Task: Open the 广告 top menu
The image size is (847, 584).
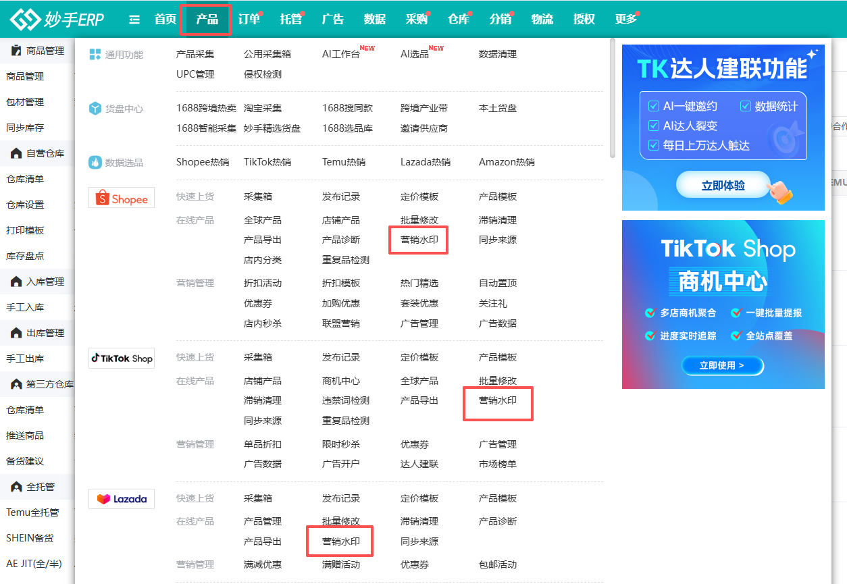Action: 333,20
